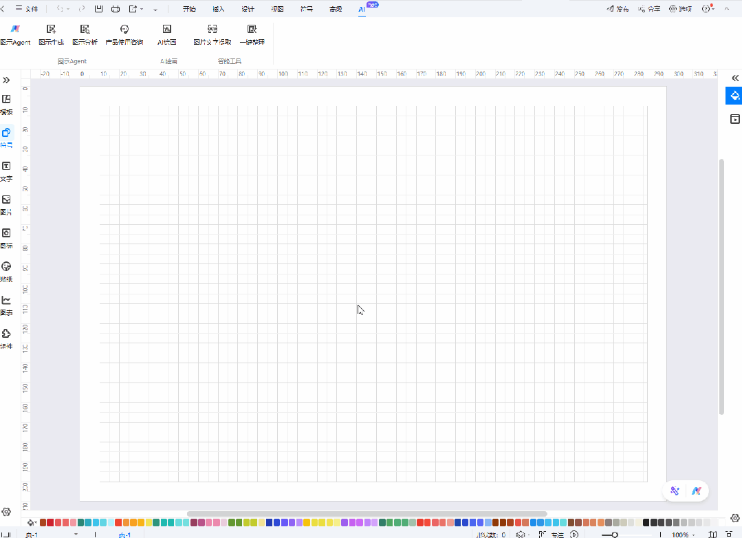Click the vertical scrollbar beside the canvas
This screenshot has height=538, width=742.
tap(721, 286)
